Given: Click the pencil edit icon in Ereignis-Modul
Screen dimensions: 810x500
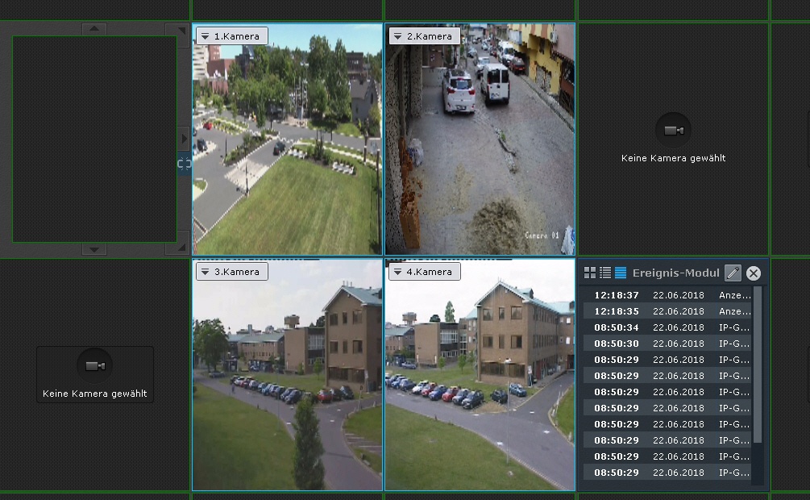Looking at the screenshot, I should tap(732, 273).
